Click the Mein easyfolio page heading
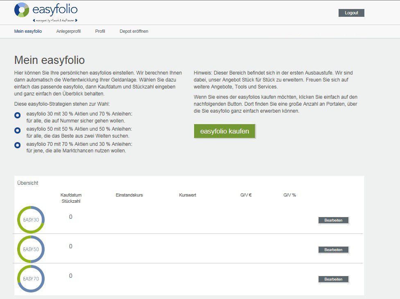 tap(50, 60)
